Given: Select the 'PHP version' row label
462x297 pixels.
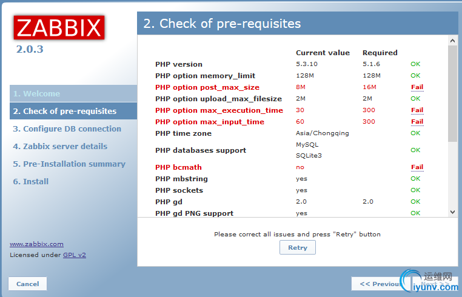Looking at the screenshot, I should 179,64.
